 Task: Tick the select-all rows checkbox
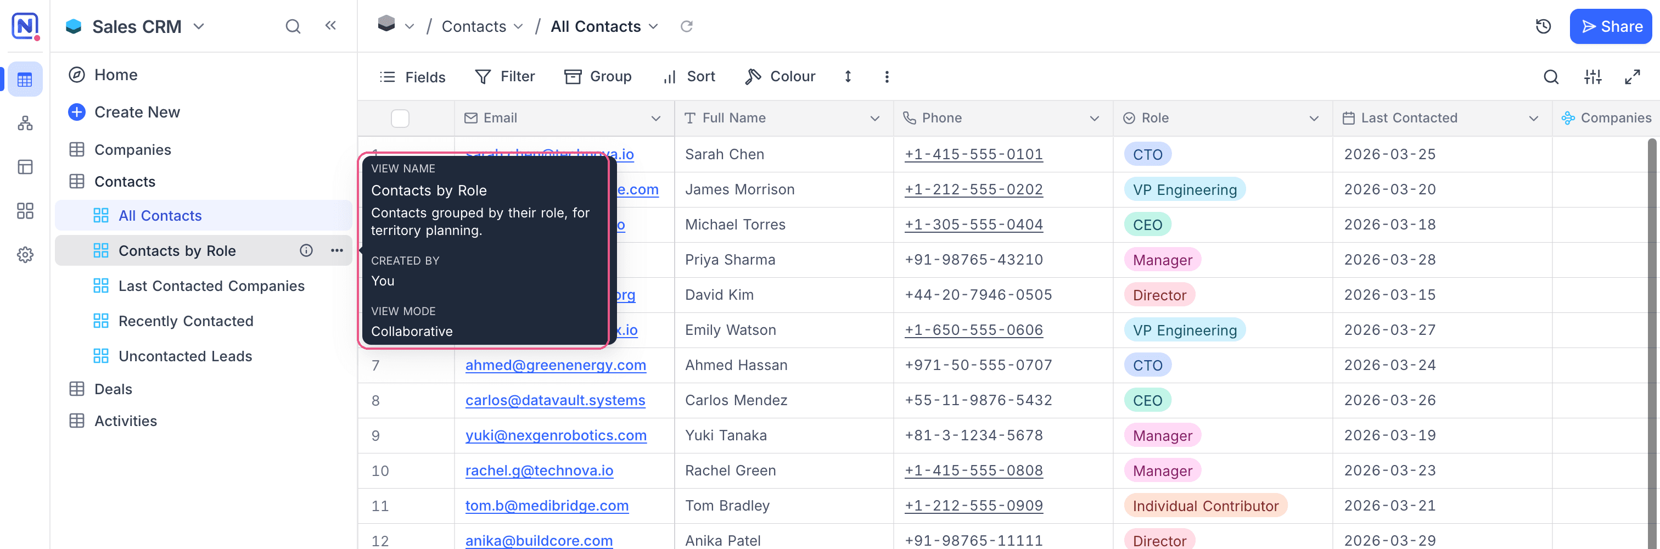coord(400,119)
